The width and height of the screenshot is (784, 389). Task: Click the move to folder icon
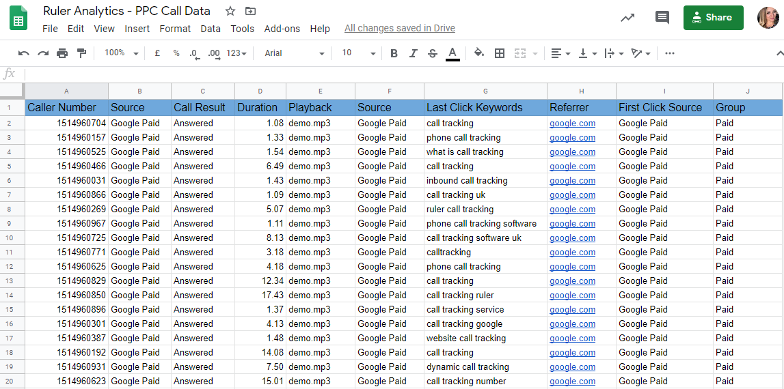(x=251, y=11)
